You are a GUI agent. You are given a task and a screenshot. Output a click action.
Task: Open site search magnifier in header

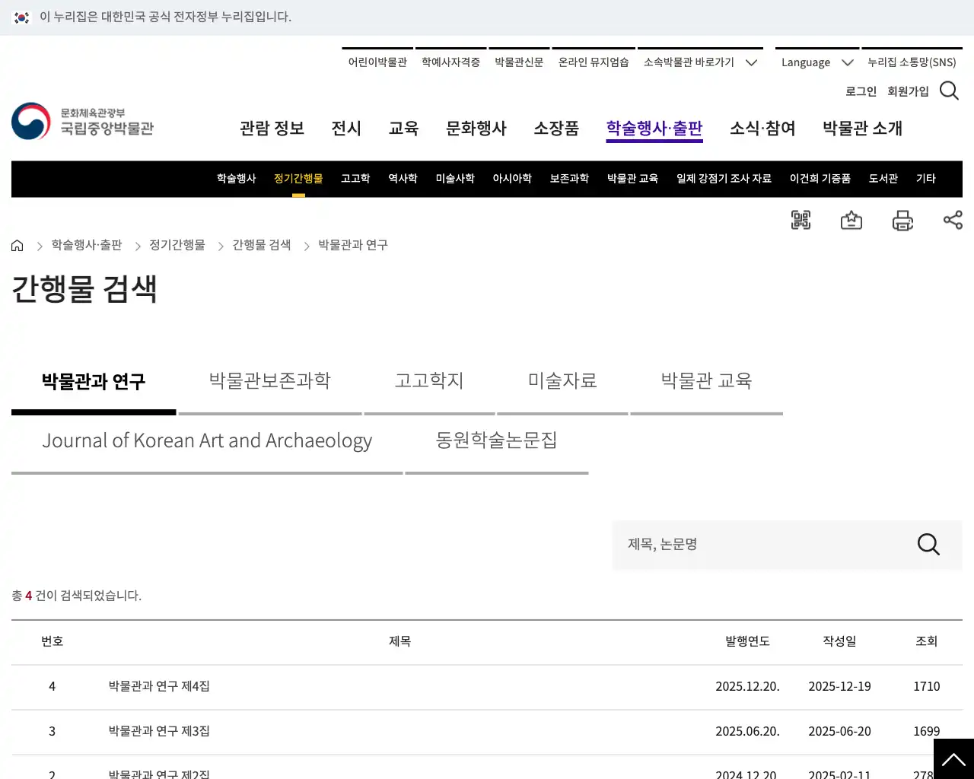pos(949,91)
